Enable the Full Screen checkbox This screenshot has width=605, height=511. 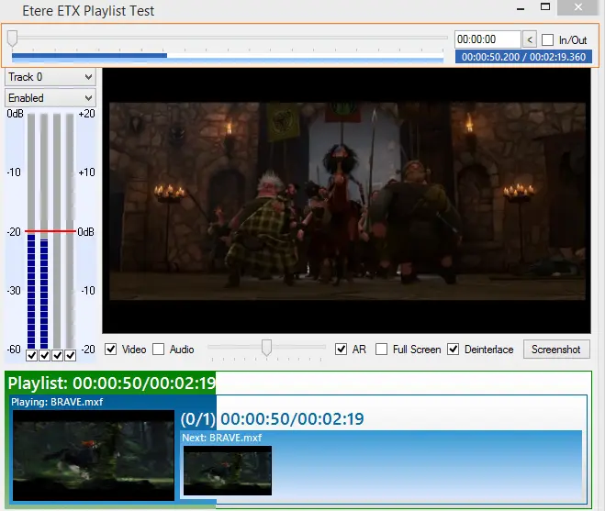(382, 350)
